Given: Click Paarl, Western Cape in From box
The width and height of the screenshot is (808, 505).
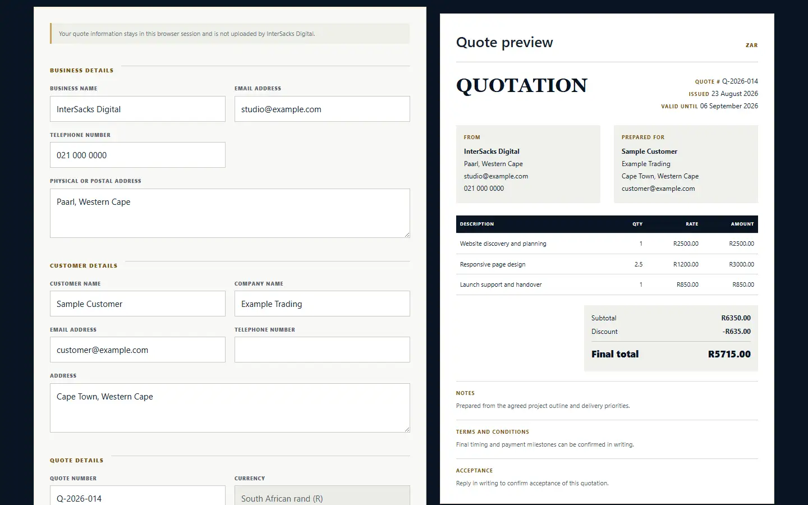Looking at the screenshot, I should click(x=493, y=164).
